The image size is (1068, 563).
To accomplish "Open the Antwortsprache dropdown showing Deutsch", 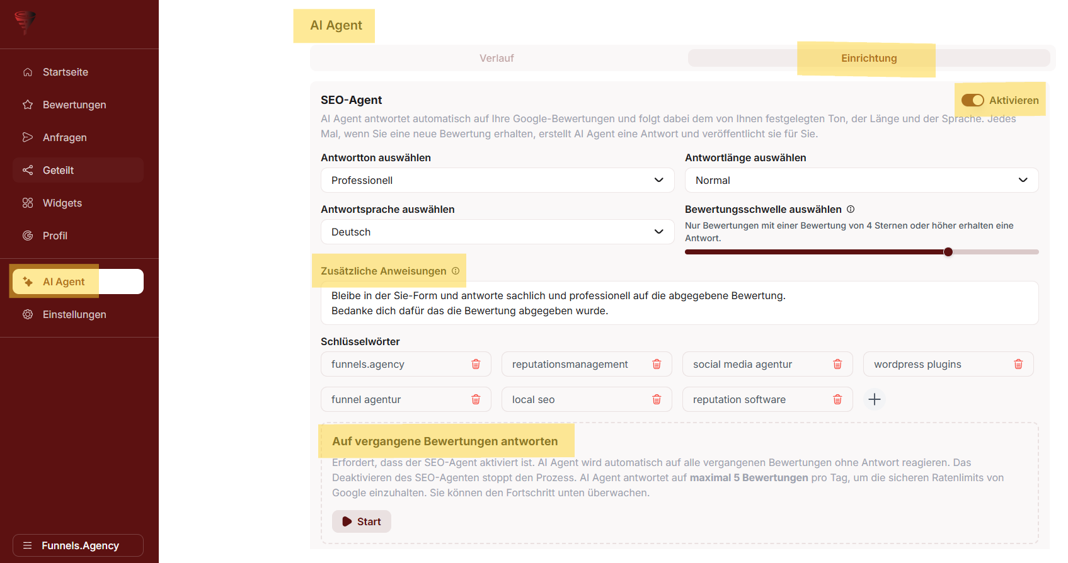I will (x=497, y=232).
